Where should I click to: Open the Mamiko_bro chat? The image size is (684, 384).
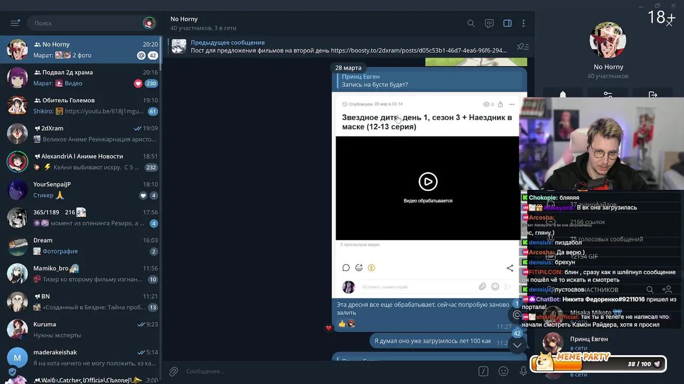(81, 274)
